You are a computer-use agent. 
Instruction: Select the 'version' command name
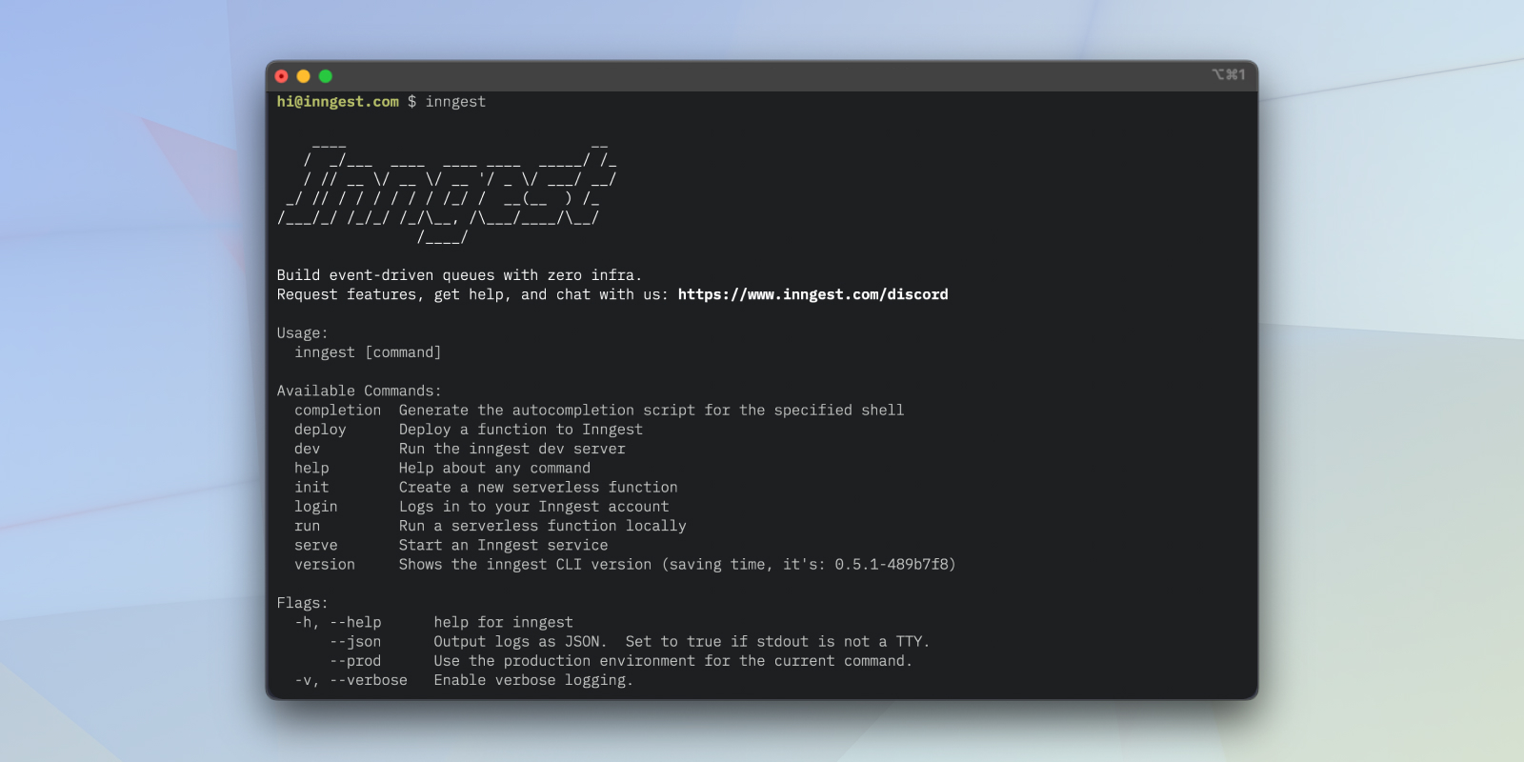[x=324, y=564]
